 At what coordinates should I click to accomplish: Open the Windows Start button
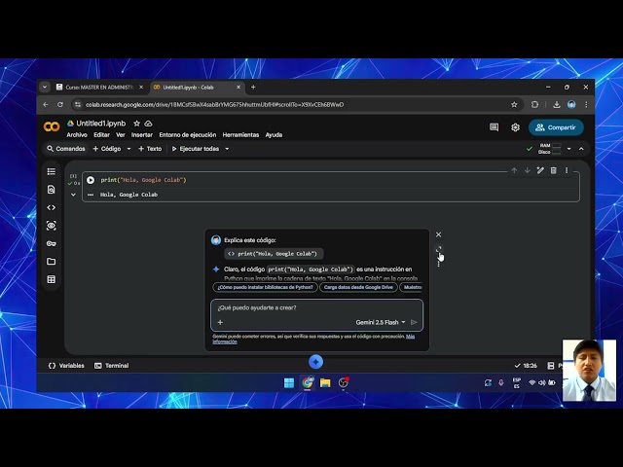click(289, 382)
